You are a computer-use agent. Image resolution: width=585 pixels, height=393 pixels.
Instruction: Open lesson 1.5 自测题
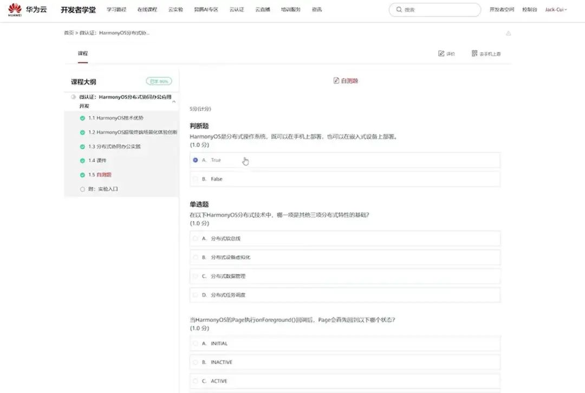tap(100, 175)
